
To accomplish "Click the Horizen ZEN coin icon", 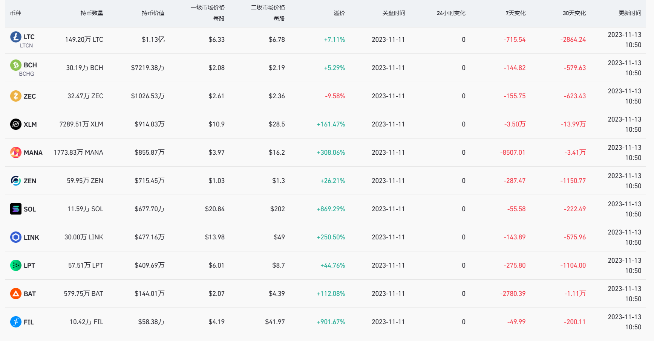I will (x=15, y=181).
